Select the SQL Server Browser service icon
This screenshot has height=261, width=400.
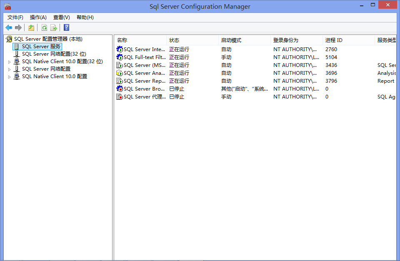click(120, 89)
